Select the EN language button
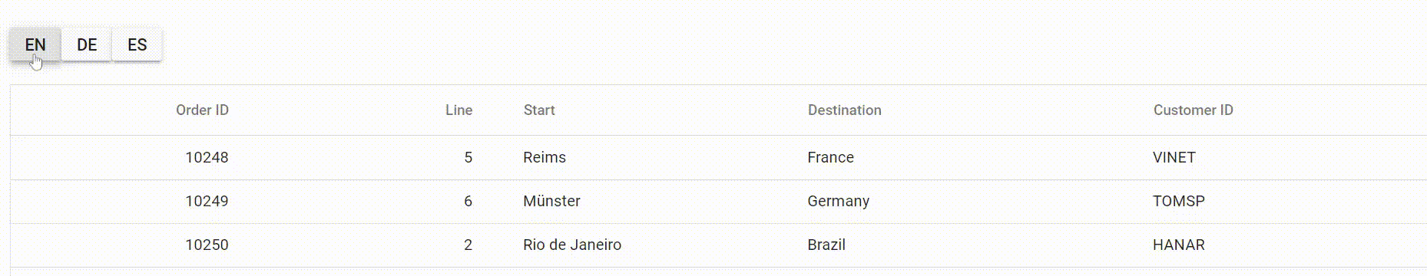Image resolution: width=1427 pixels, height=276 pixels. tap(35, 44)
